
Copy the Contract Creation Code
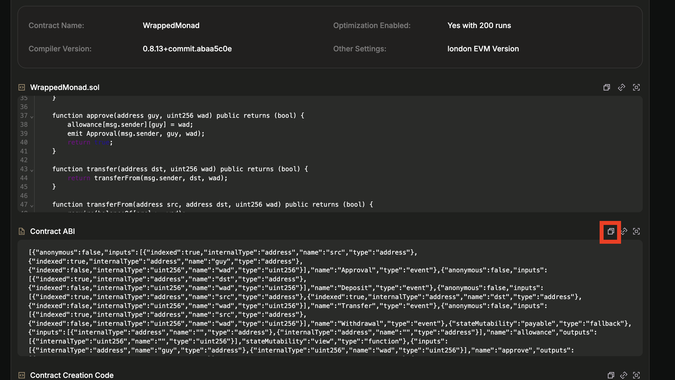611,375
